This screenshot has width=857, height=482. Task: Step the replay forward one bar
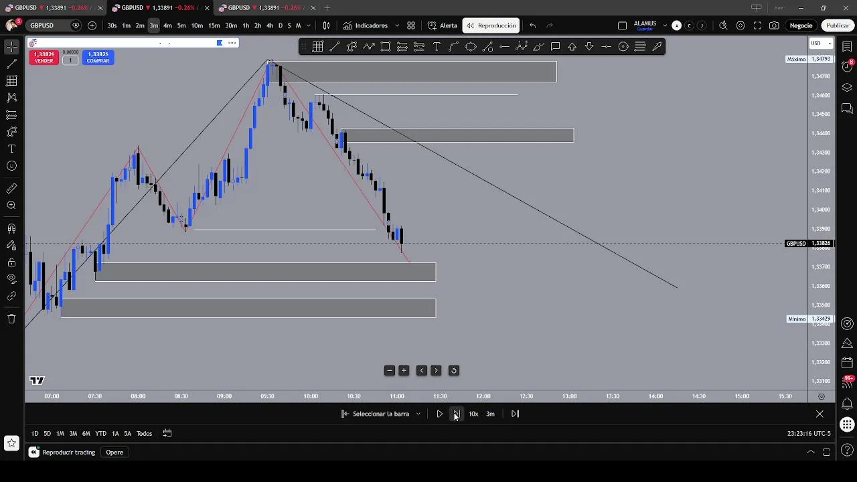point(456,414)
